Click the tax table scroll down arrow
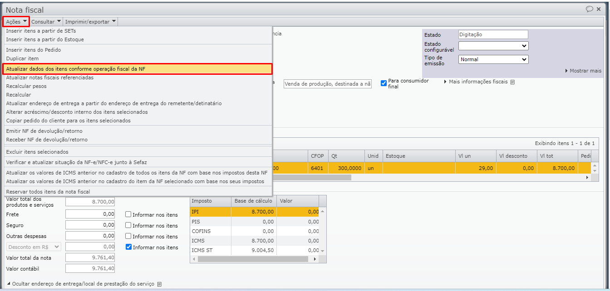This screenshot has width=610, height=291. (x=323, y=251)
